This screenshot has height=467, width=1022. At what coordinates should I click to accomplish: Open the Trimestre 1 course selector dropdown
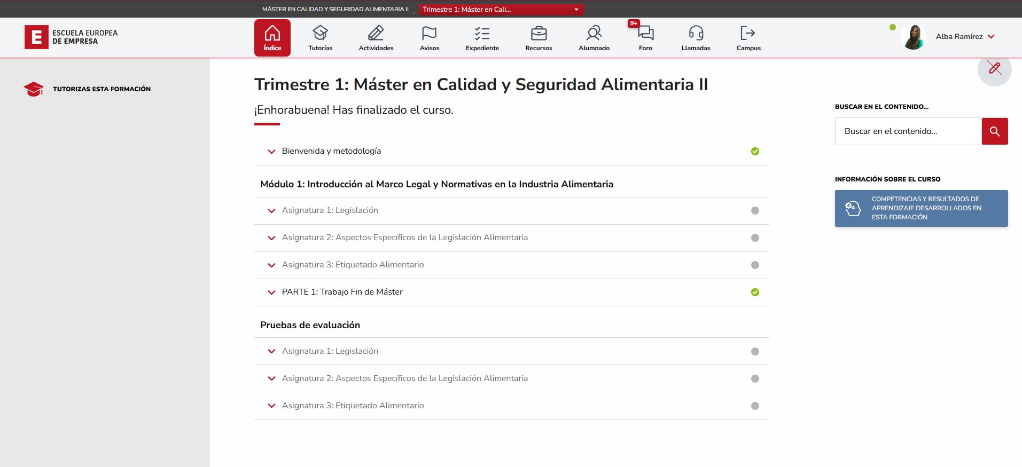tap(501, 10)
